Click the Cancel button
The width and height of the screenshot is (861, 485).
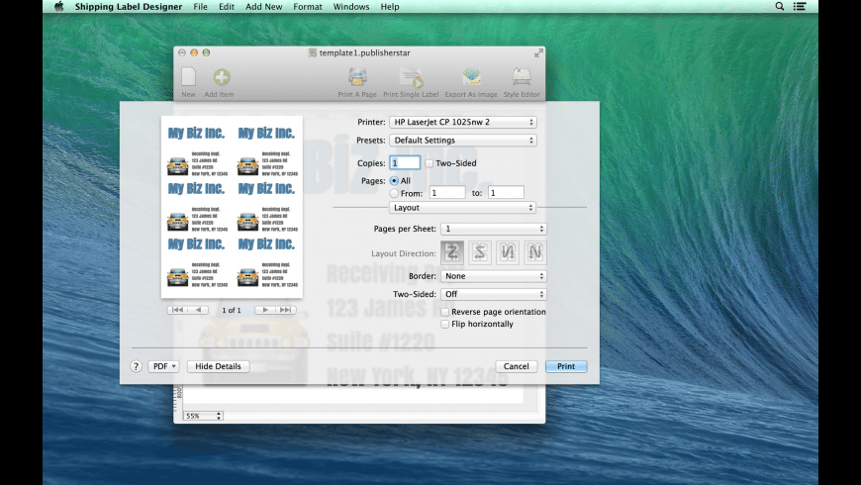click(517, 366)
